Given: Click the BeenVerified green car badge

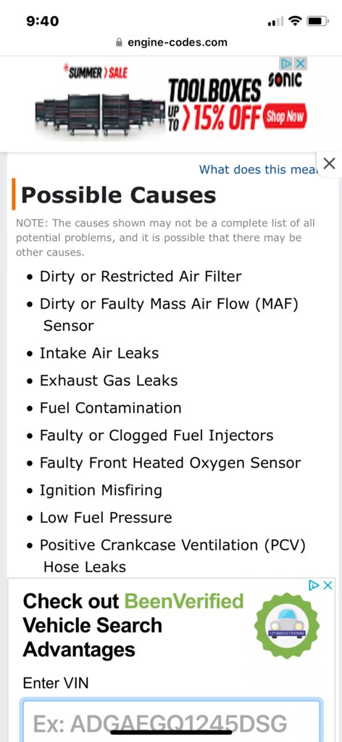Looking at the screenshot, I should [286, 625].
